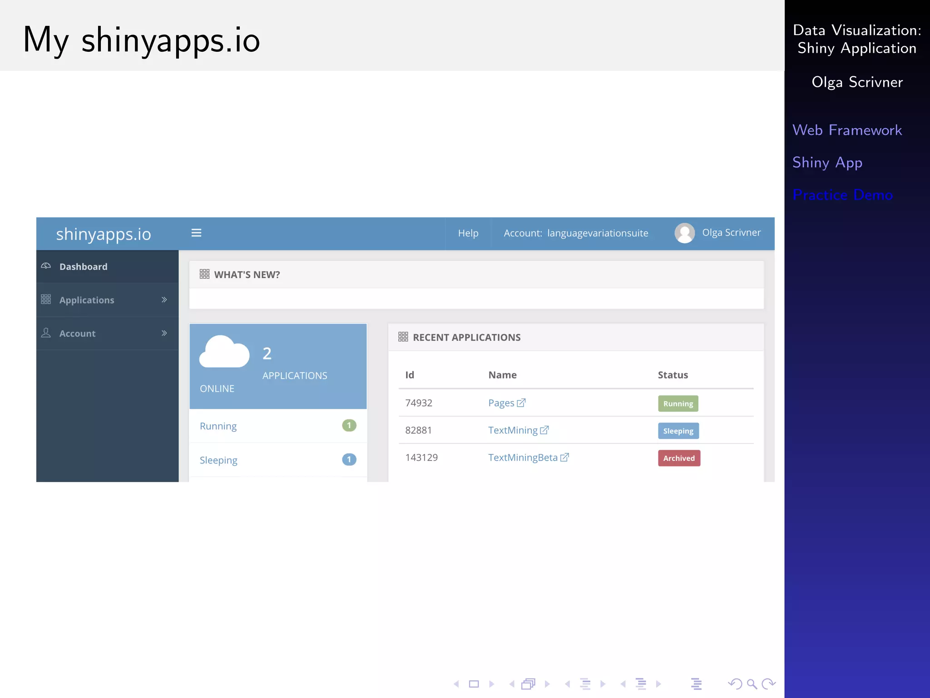Open the Account sidebar menu item

(107, 334)
